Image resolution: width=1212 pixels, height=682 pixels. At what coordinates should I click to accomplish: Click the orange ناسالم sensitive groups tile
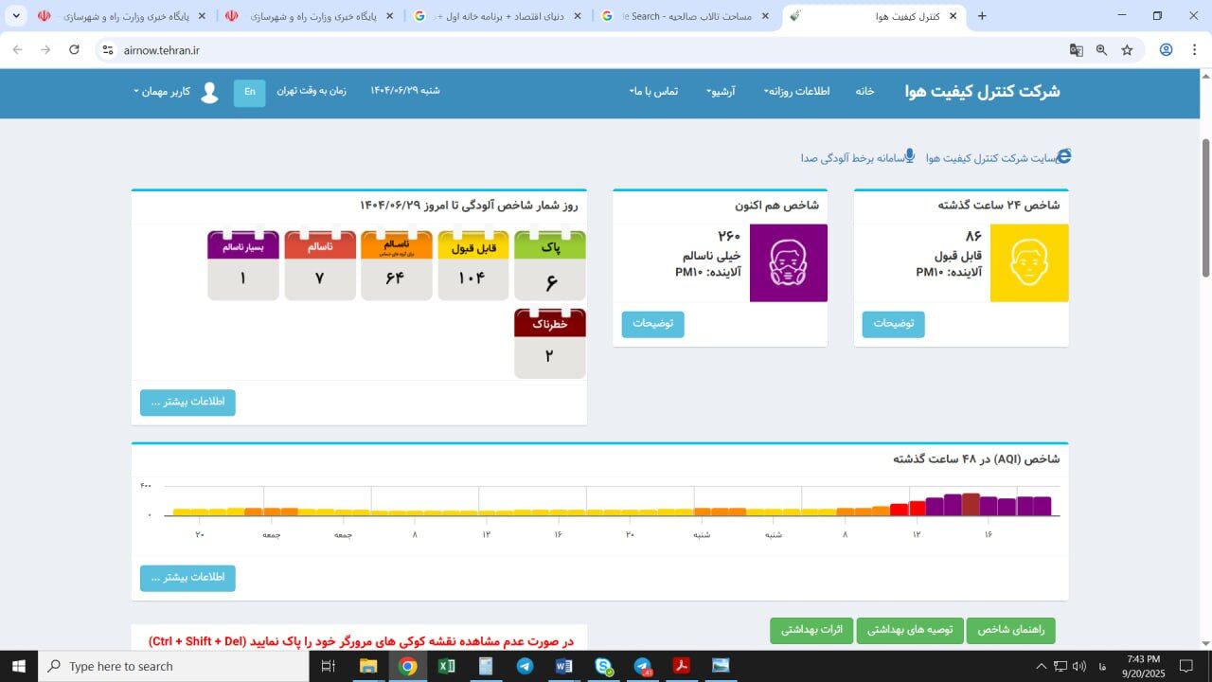pos(397,265)
